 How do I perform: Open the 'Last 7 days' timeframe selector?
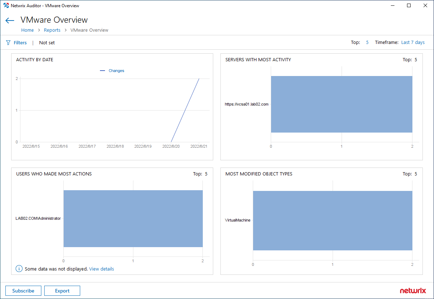(413, 43)
